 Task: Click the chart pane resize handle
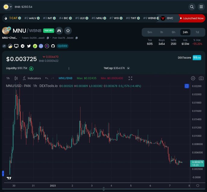104,189
